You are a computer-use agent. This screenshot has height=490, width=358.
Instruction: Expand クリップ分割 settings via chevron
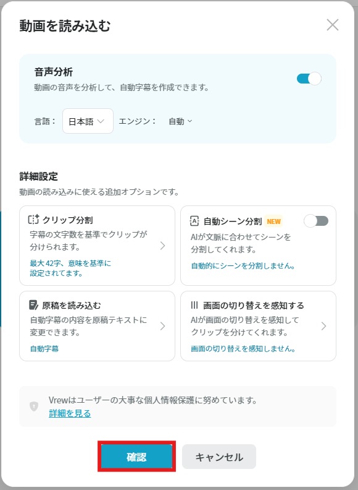(x=162, y=246)
